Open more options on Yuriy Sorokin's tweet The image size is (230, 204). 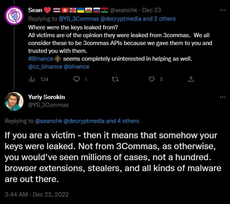coord(223,97)
